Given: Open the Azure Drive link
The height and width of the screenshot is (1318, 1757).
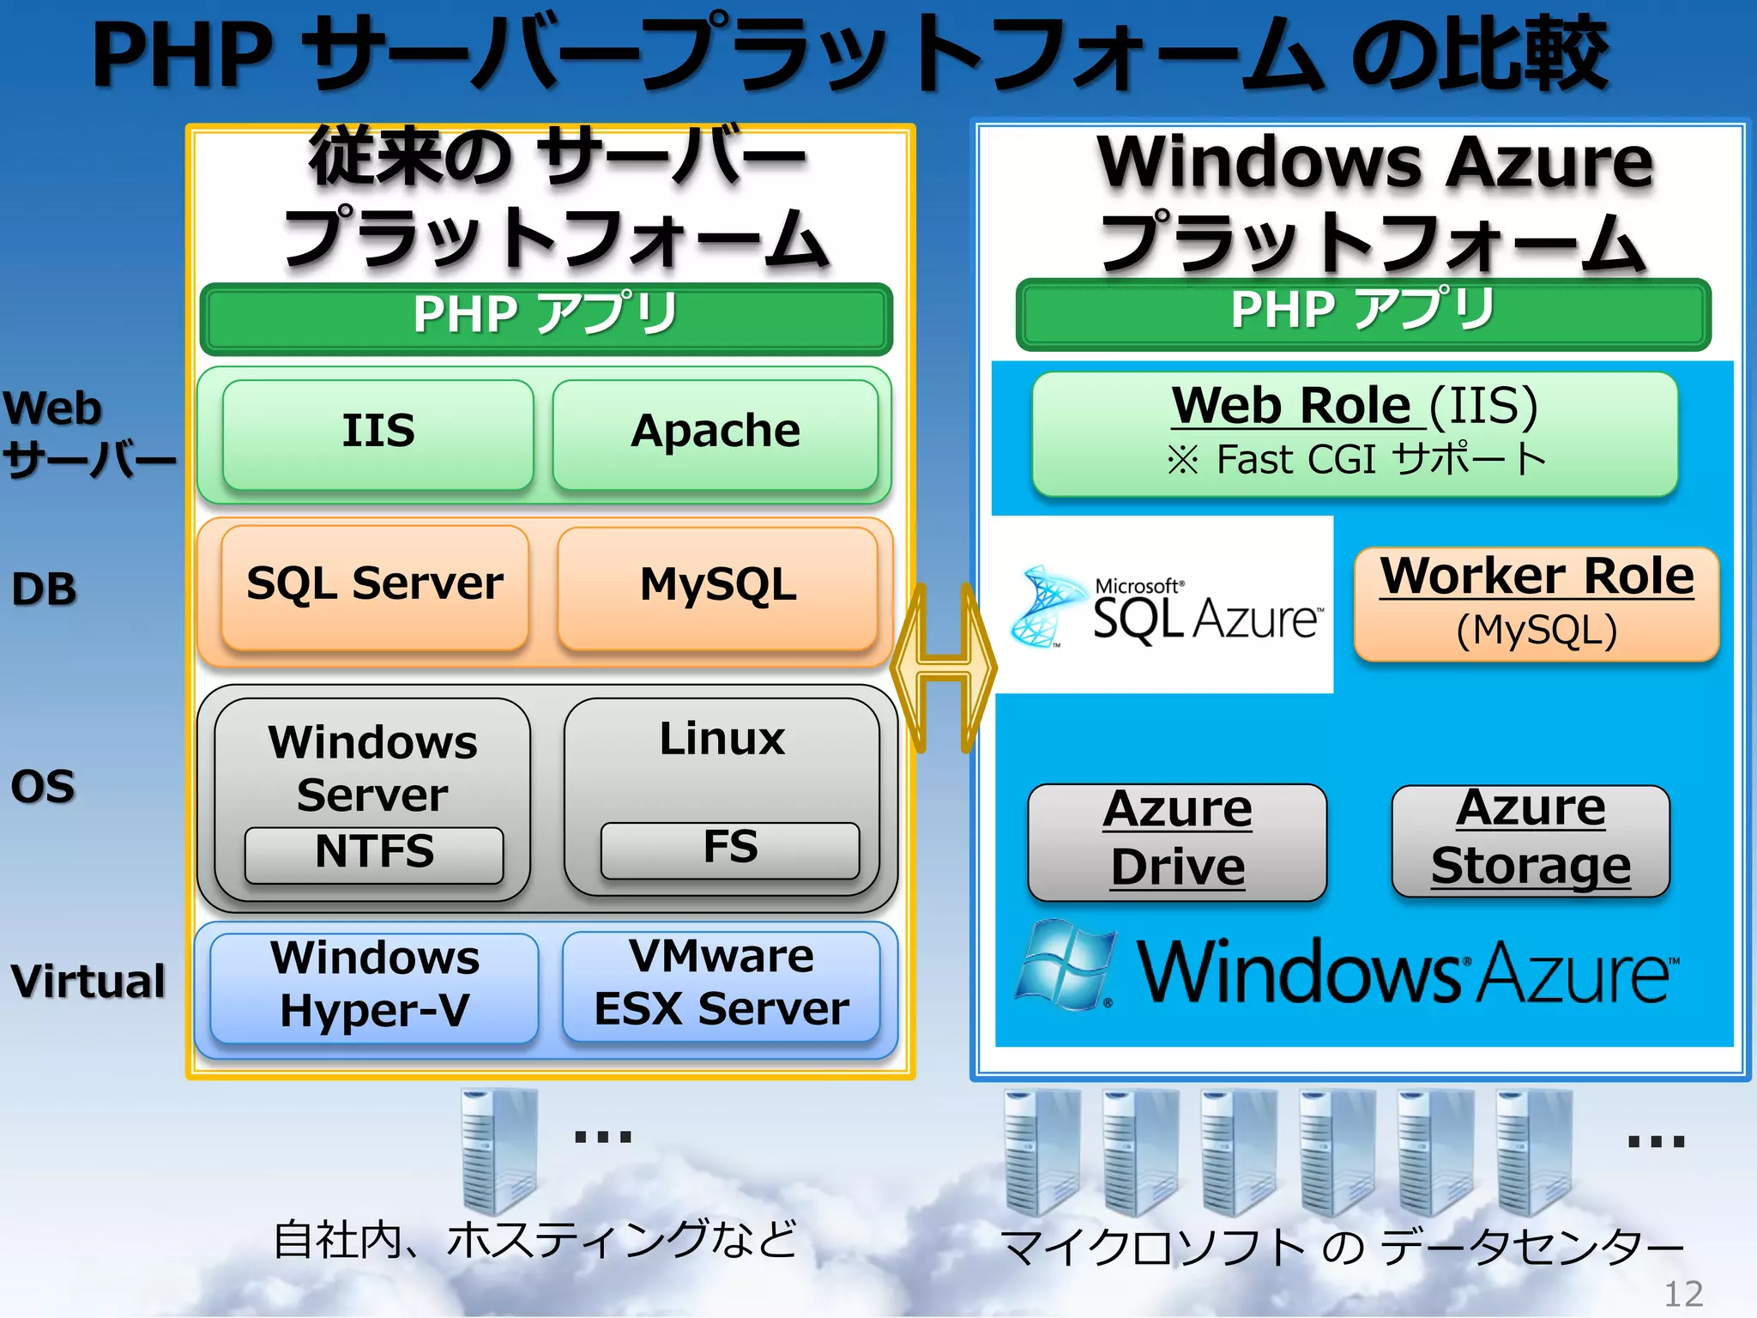Looking at the screenshot, I should click(x=1177, y=842).
